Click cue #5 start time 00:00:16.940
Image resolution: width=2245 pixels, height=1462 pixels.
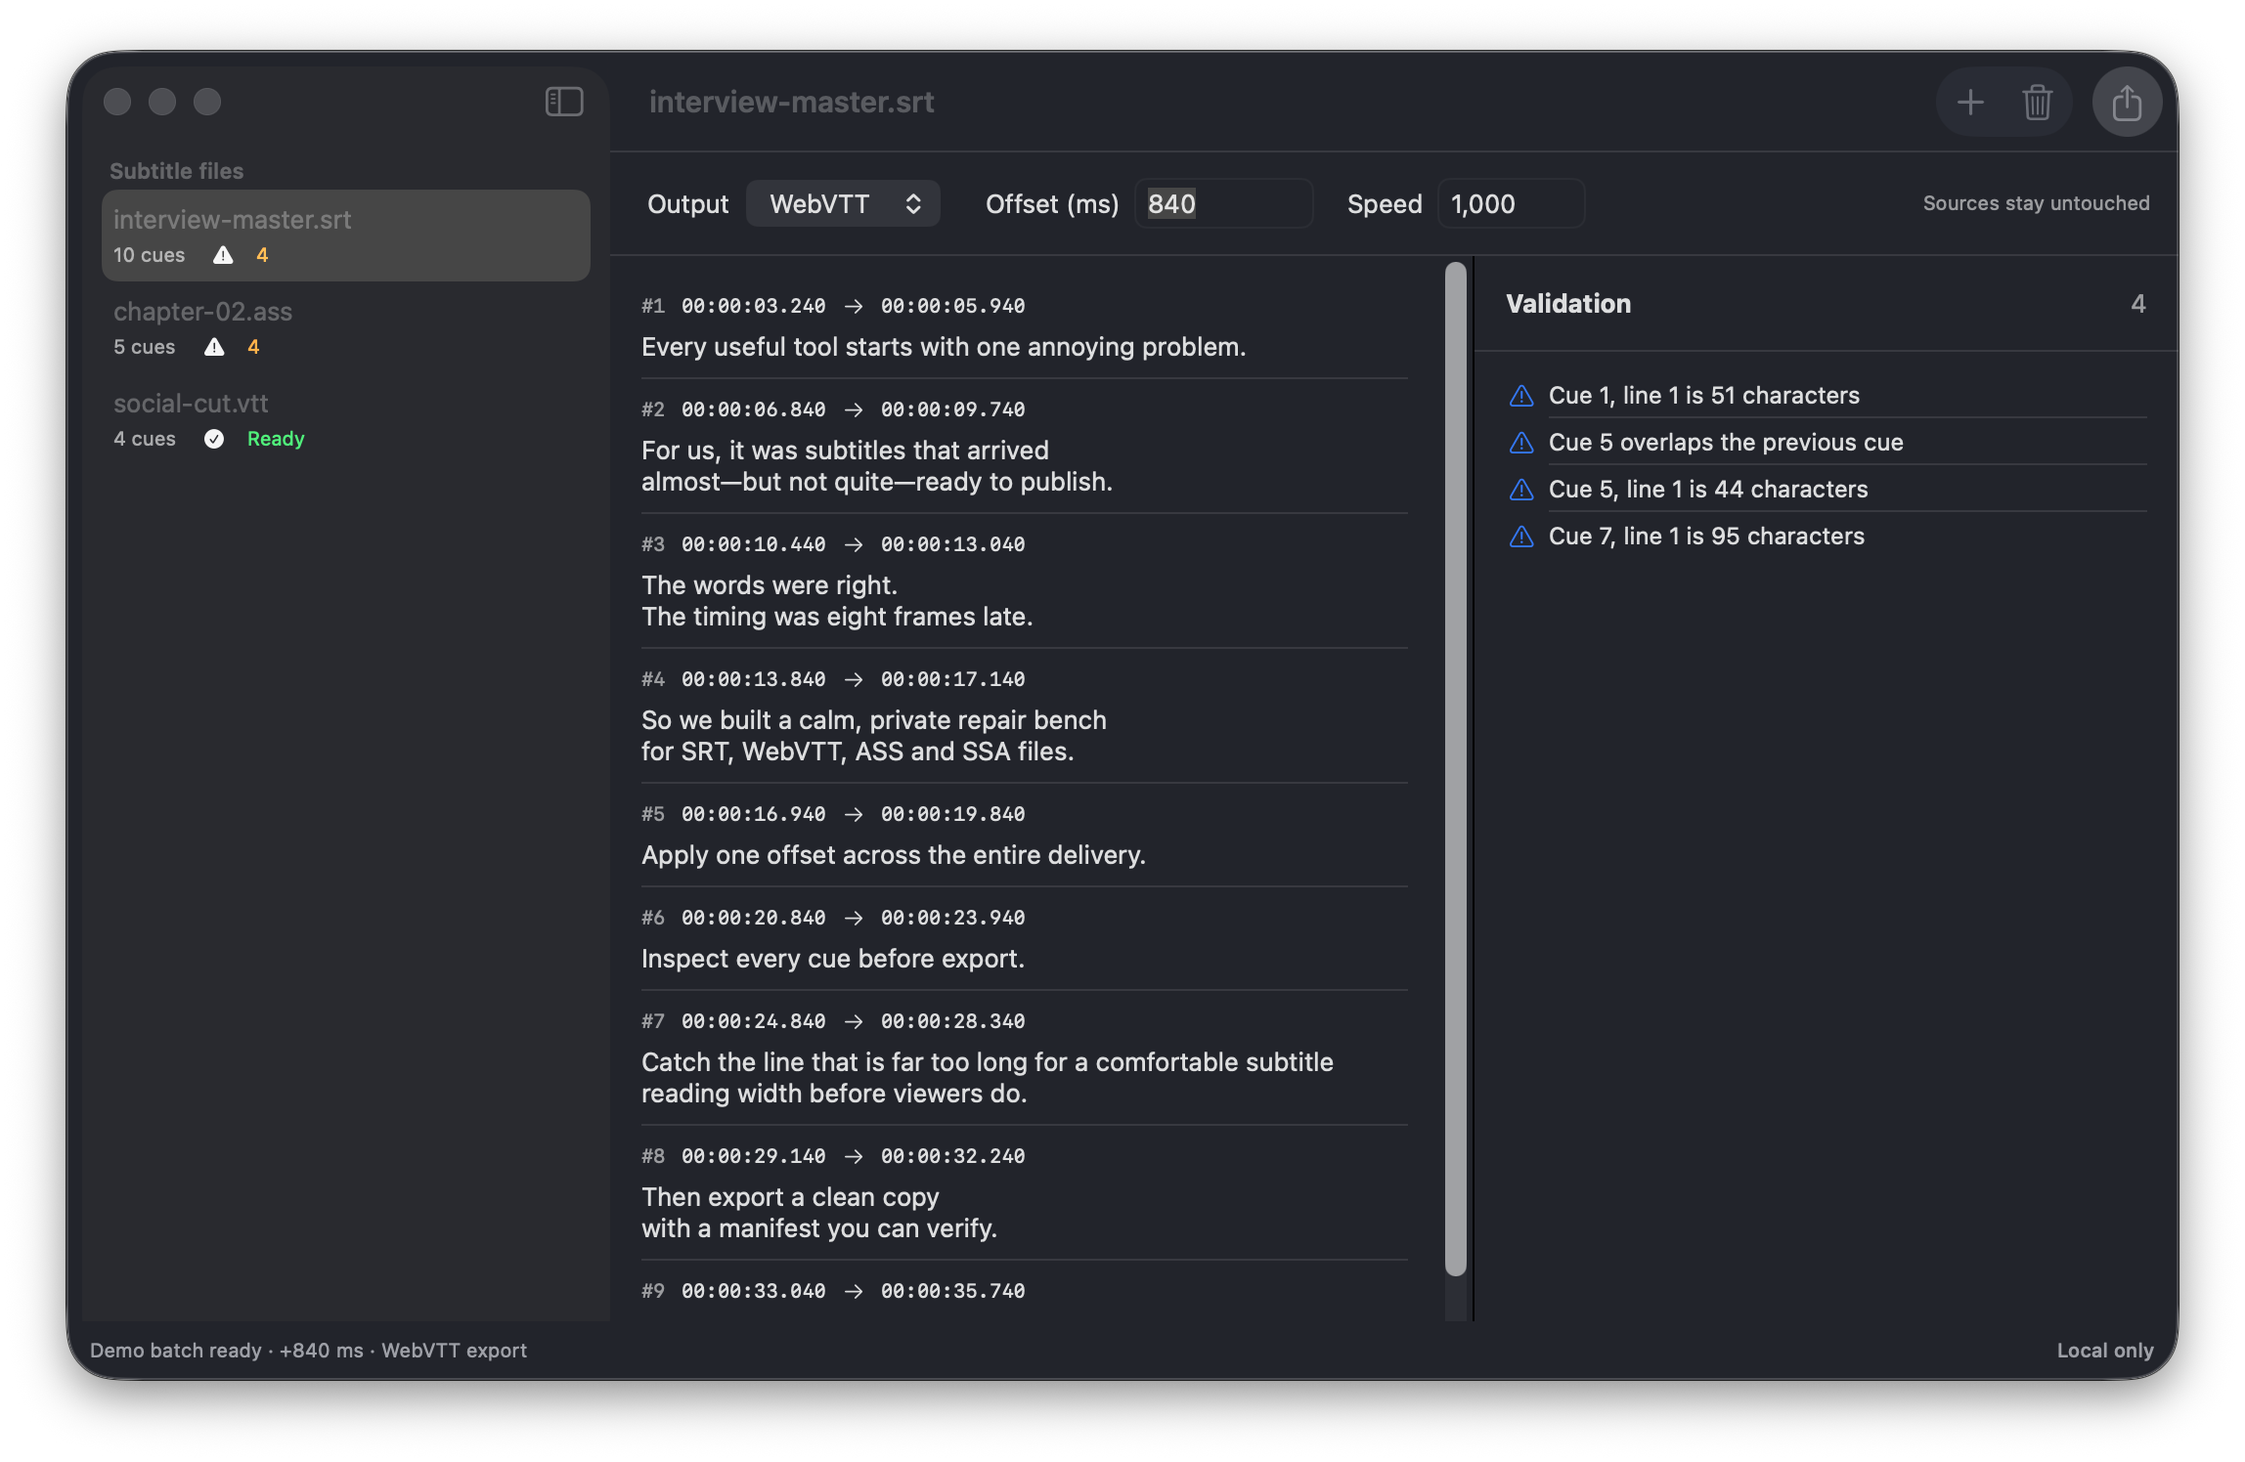(x=754, y=814)
